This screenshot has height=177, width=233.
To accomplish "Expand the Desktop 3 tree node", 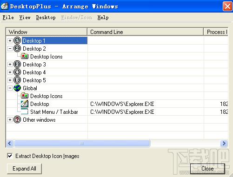I will (x=10, y=64).
